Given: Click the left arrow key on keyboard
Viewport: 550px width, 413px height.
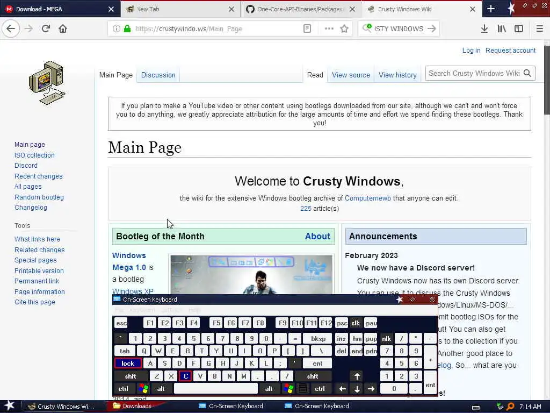Looking at the screenshot, I should point(342,388).
